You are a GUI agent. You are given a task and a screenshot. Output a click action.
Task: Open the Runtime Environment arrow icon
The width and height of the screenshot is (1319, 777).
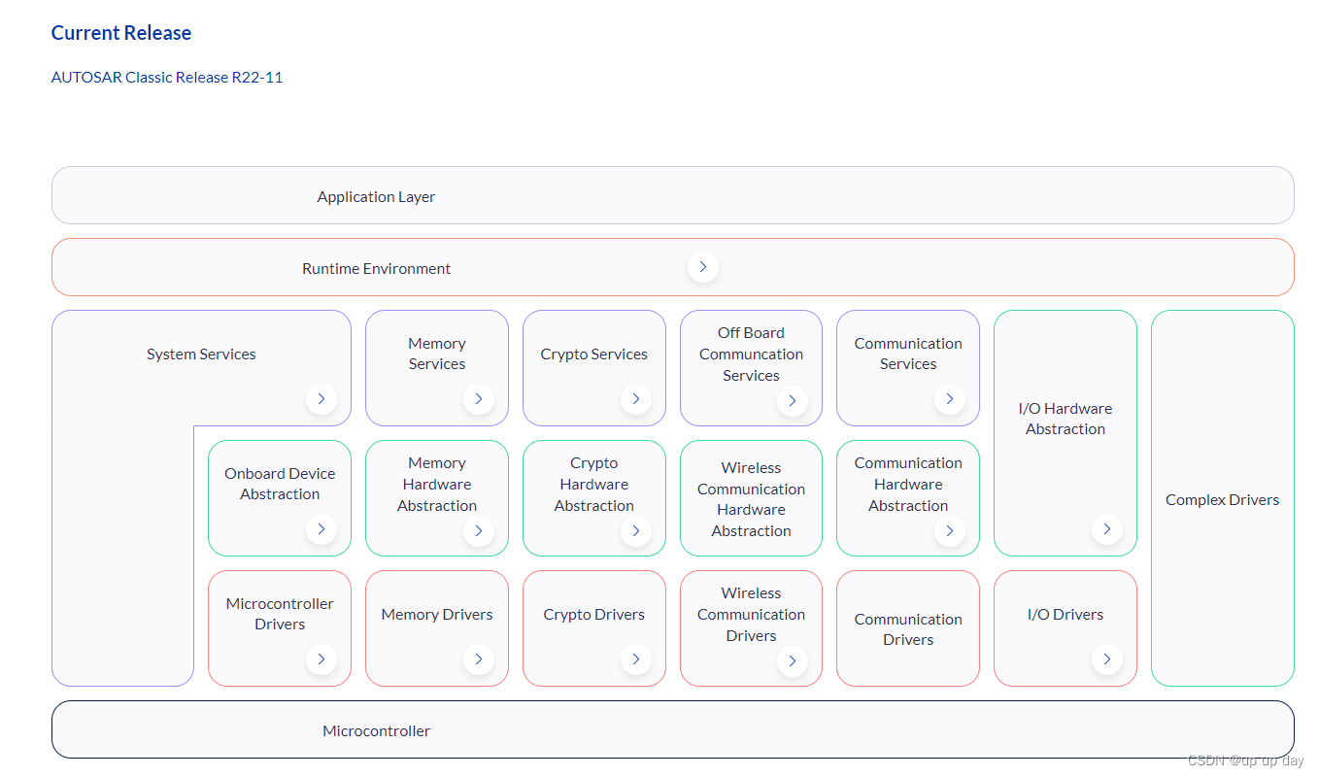coord(703,266)
